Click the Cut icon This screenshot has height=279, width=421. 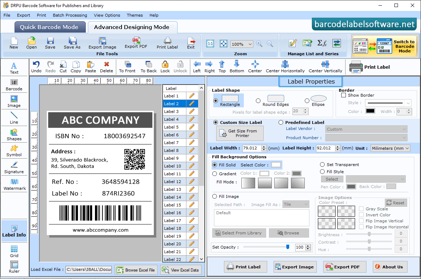point(63,67)
